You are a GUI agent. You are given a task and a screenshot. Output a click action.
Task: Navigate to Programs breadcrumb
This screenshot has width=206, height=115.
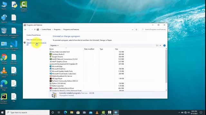tap(57, 30)
